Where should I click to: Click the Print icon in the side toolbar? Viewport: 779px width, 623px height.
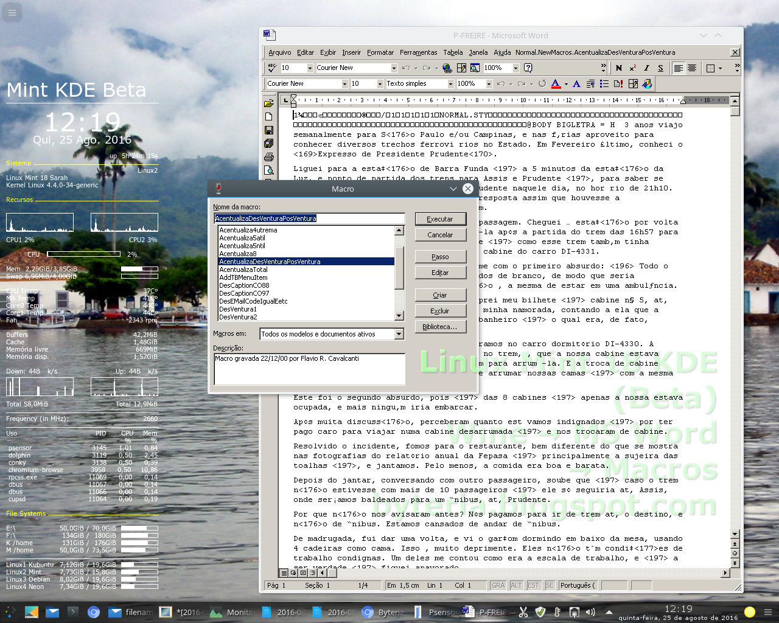(269, 157)
